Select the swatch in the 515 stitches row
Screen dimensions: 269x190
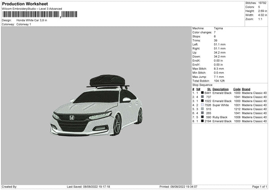click(x=203, y=109)
